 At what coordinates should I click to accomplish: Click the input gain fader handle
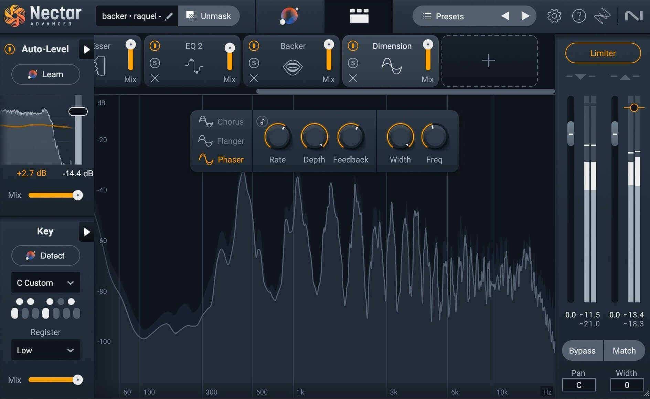click(x=571, y=134)
